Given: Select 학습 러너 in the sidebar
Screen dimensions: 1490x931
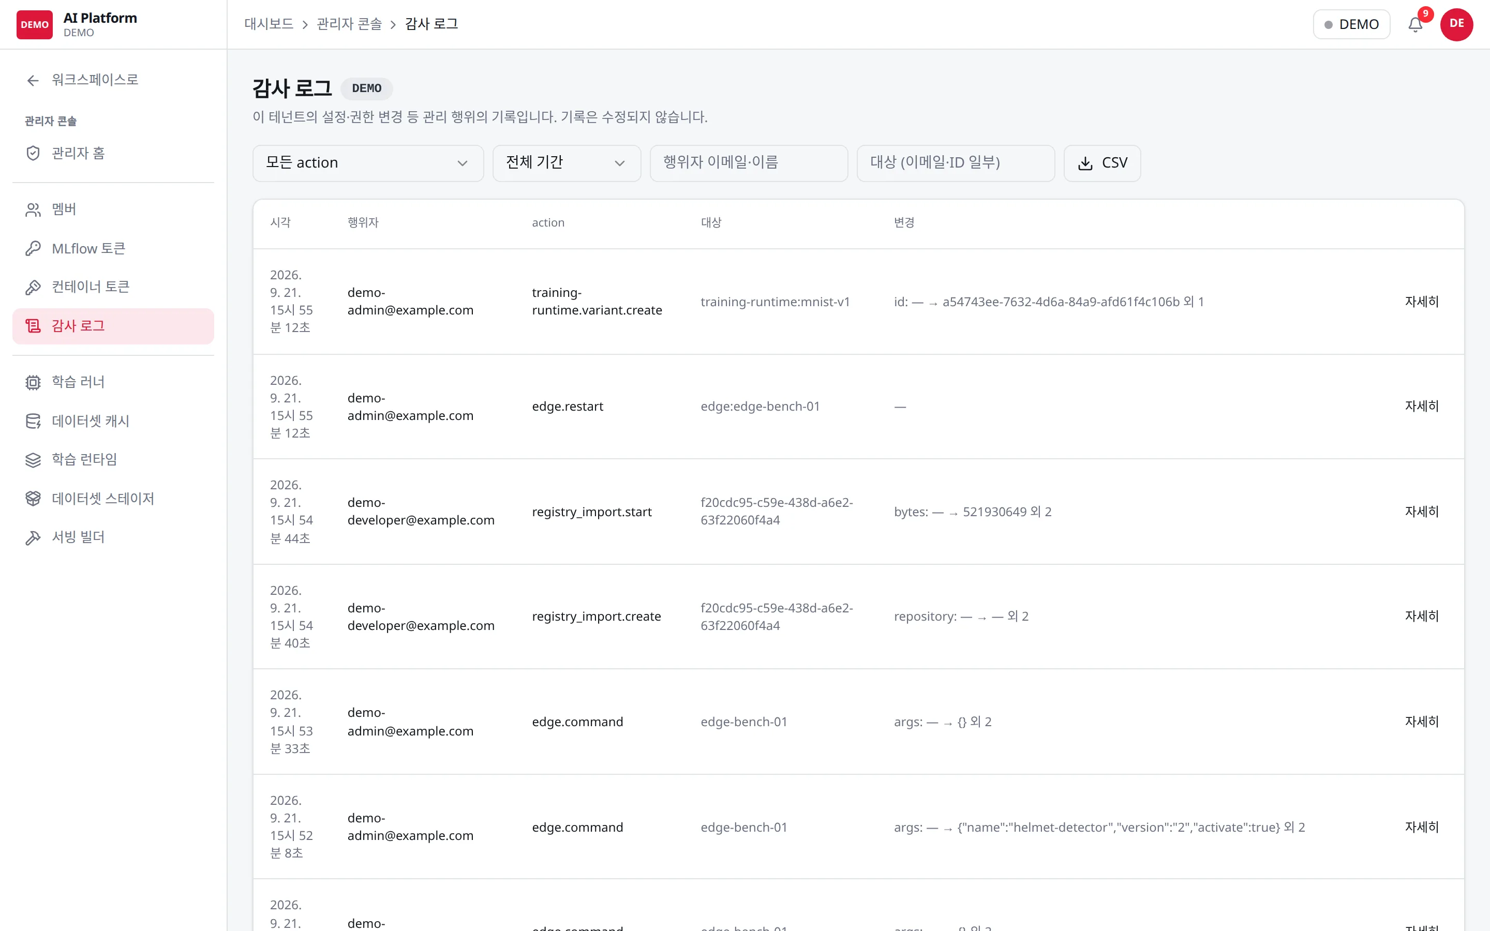Looking at the screenshot, I should (113, 382).
